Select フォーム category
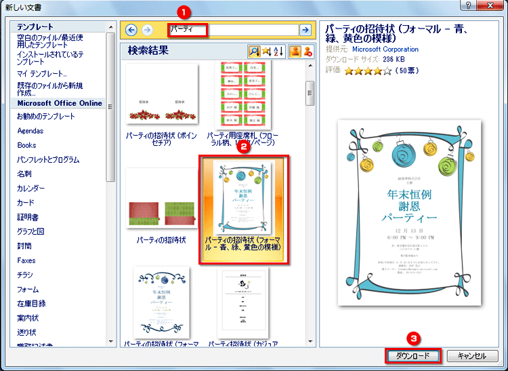The image size is (508, 371). pyautogui.click(x=28, y=290)
